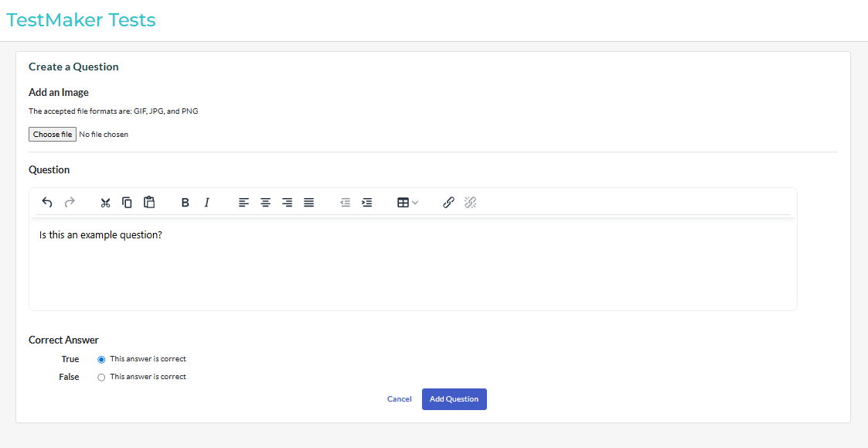Click the Undo arrow icon

(47, 203)
